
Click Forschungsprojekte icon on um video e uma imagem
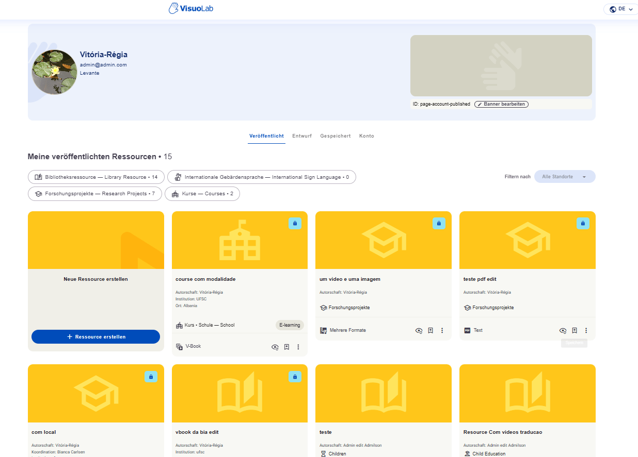[x=323, y=308]
